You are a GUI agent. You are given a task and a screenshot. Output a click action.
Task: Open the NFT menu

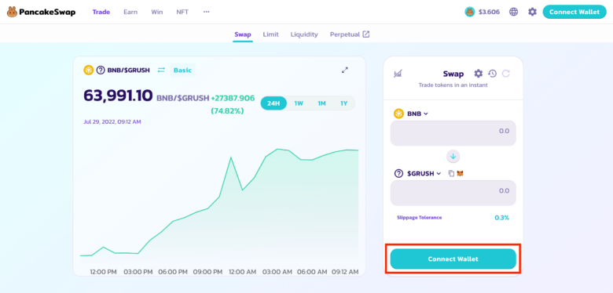[x=182, y=12]
